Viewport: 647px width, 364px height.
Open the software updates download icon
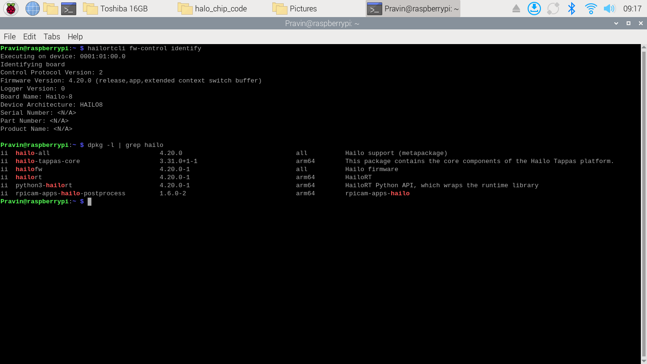coord(534,9)
